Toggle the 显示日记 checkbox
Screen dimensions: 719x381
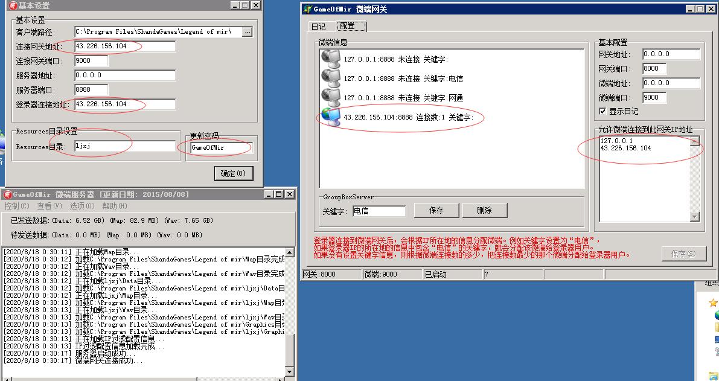tap(602, 110)
